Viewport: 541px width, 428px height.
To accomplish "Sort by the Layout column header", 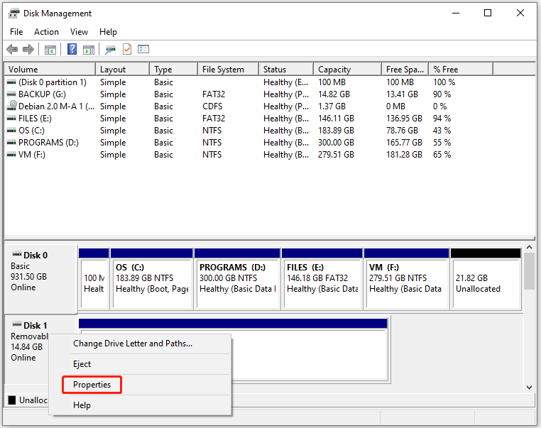I will tap(123, 70).
